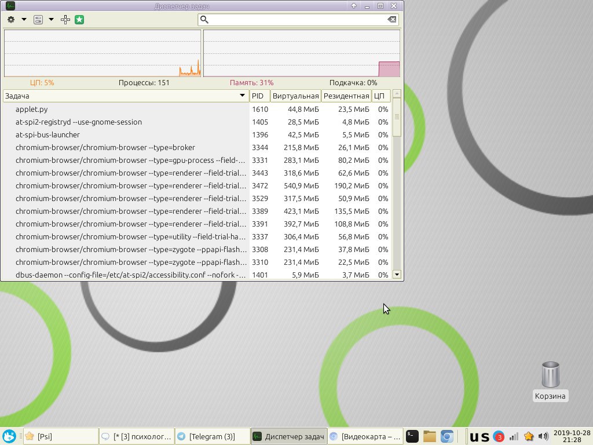
Task: Select chromium-browser --type=broker row
Action: (x=197, y=148)
